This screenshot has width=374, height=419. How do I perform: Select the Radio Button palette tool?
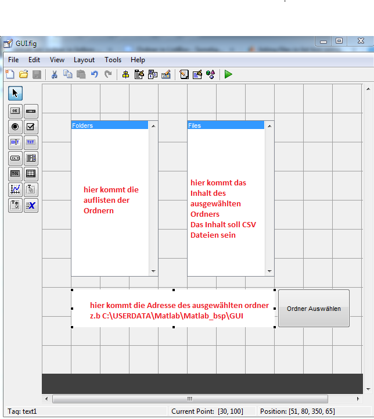(15, 126)
